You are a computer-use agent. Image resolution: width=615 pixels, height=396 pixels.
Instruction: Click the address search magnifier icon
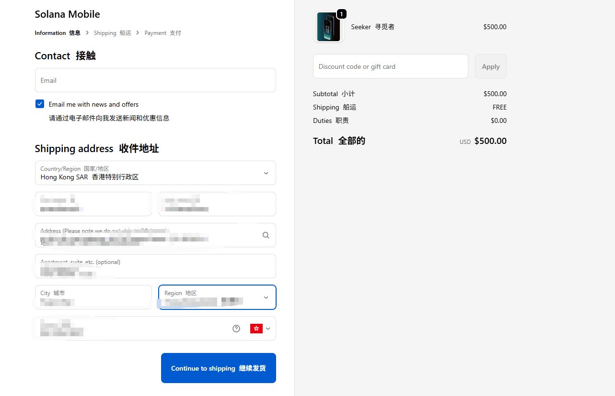[x=266, y=235]
